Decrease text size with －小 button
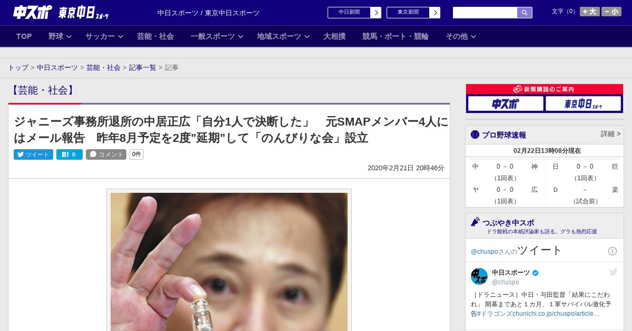 click(x=611, y=12)
